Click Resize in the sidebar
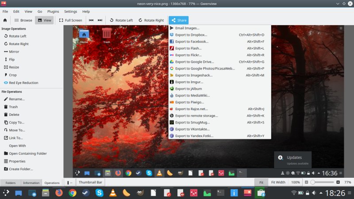 coord(12,67)
